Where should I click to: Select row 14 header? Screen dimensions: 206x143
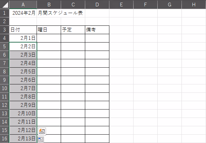pyautogui.click(x=4, y=122)
